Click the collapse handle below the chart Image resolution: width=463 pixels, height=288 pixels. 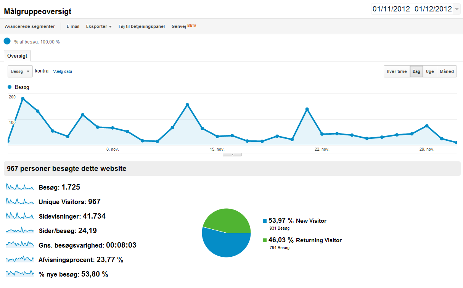click(x=232, y=154)
